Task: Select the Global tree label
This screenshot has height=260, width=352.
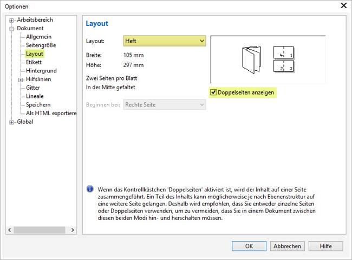Action: (25, 122)
